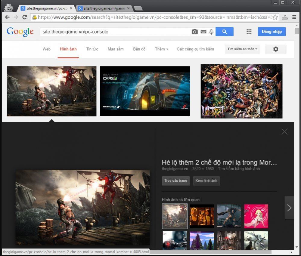Open related thumbnail with pink anime girl
301x256 pixels.
[256, 216]
